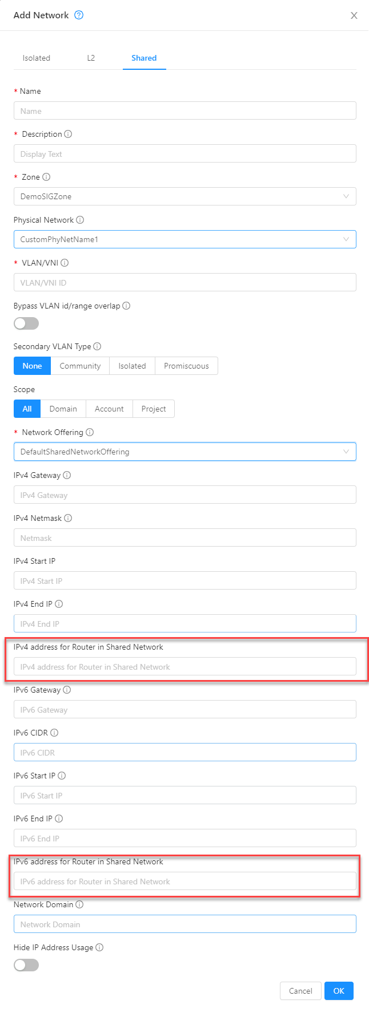The image size is (369, 1016).
Task: Set Scope to Domain
Action: 63,409
